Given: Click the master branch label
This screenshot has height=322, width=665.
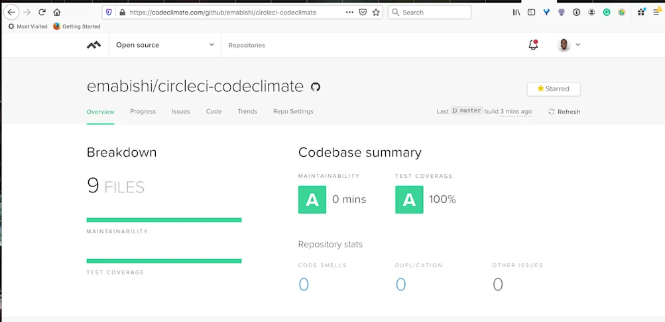Looking at the screenshot, I should tap(467, 111).
